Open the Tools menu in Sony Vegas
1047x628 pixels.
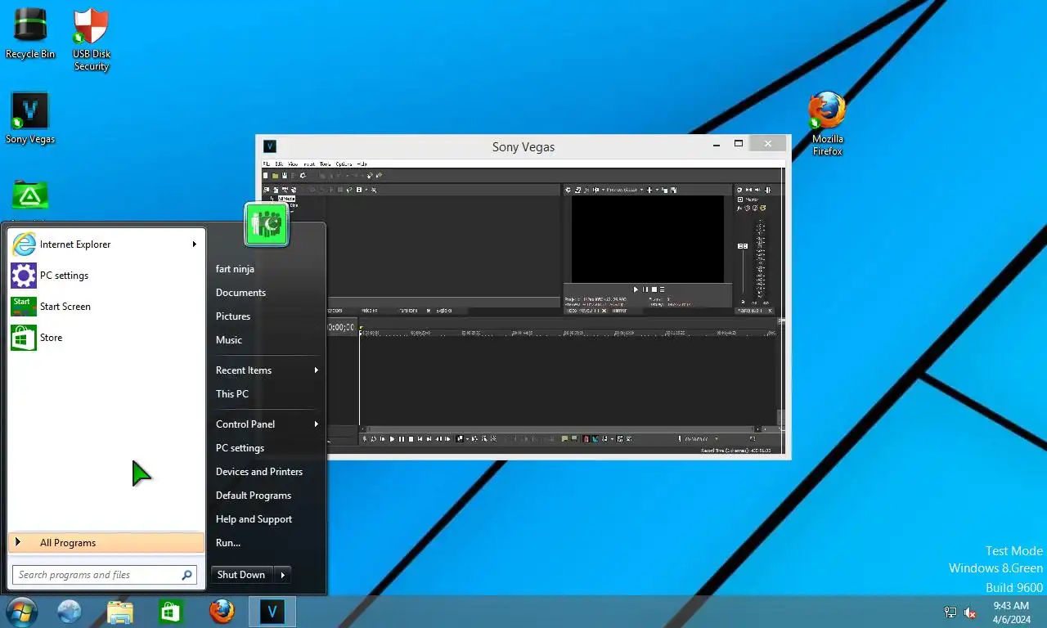click(325, 164)
